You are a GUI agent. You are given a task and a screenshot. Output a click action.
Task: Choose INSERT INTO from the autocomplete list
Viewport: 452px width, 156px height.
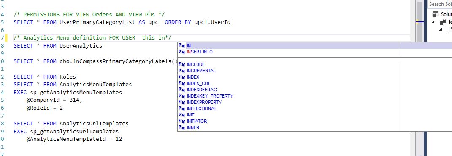200,52
